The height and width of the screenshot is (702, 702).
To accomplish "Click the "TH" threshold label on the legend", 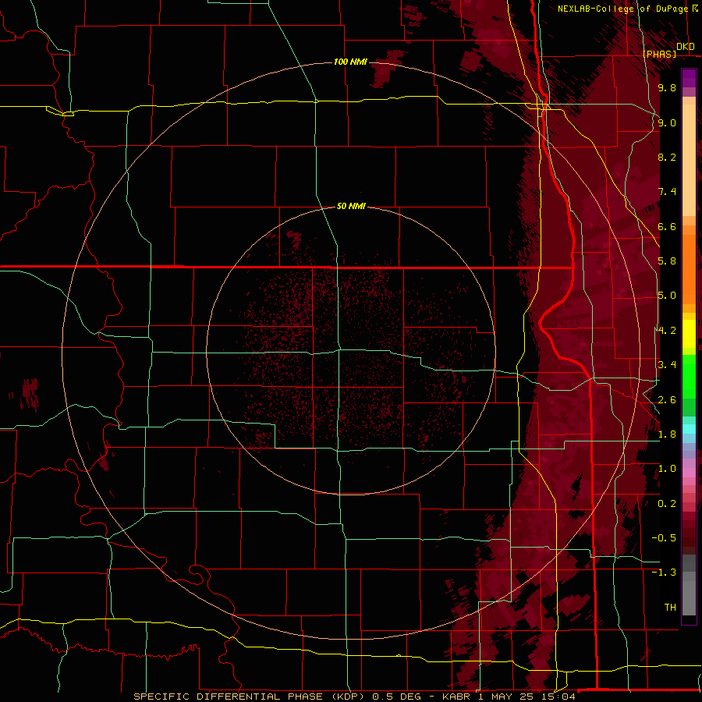I will 670,608.
